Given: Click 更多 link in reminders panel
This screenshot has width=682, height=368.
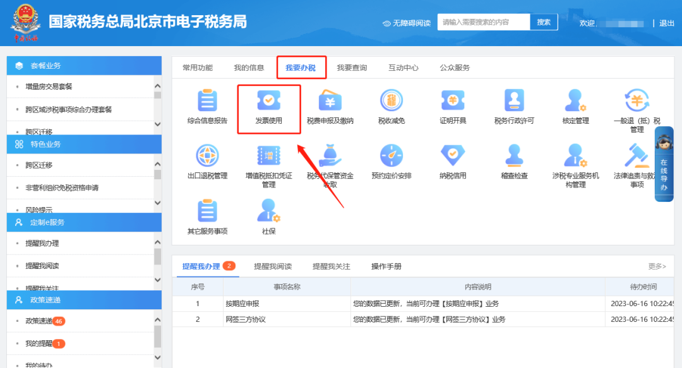Looking at the screenshot, I should coord(657,266).
